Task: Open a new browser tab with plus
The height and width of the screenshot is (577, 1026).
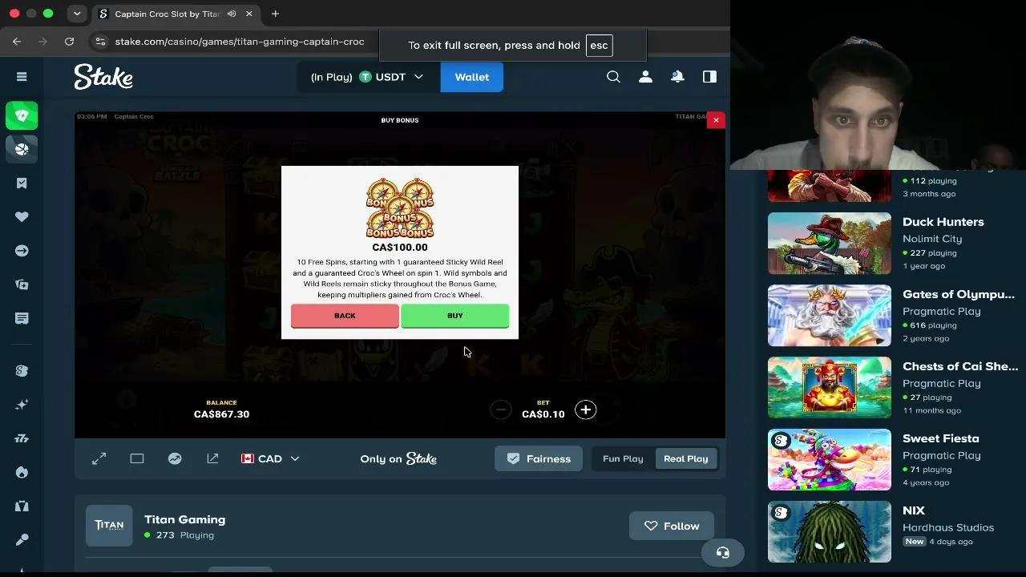Action: tap(275, 14)
